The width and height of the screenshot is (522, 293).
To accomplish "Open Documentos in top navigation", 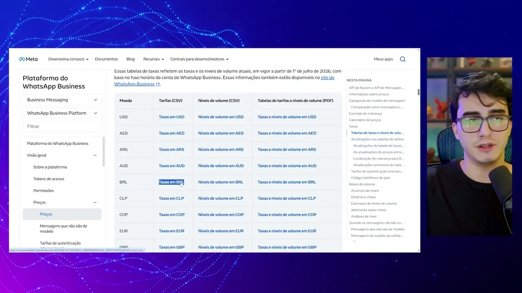I will (x=106, y=59).
